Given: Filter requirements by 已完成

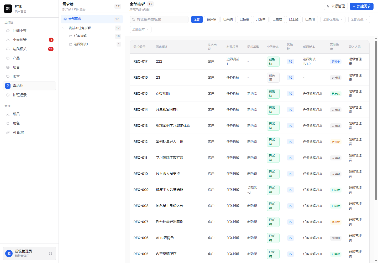Looking at the screenshot, I should click(x=277, y=19).
